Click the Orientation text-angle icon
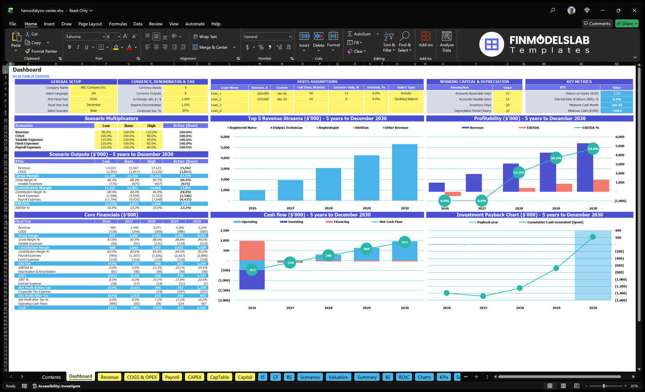This screenshot has height=392, width=645. click(x=175, y=36)
